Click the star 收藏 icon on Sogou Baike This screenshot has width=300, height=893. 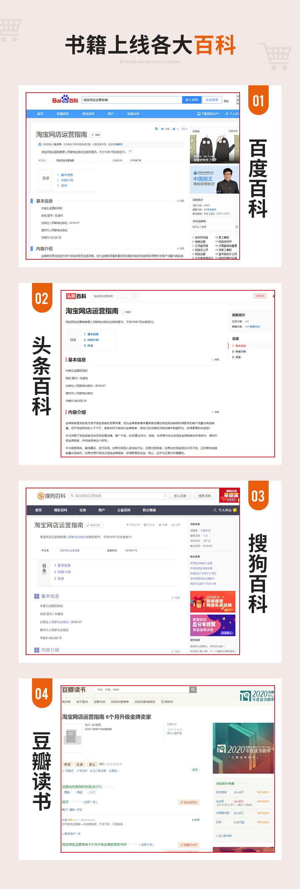(x=160, y=525)
